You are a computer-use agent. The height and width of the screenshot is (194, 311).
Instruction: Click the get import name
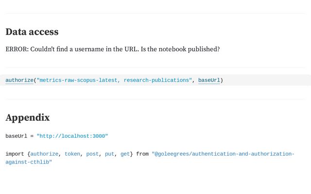click(125, 154)
